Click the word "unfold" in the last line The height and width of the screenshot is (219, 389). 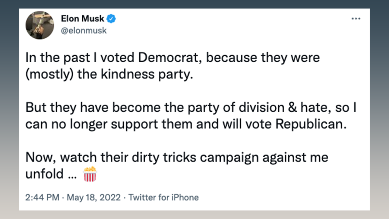point(44,175)
